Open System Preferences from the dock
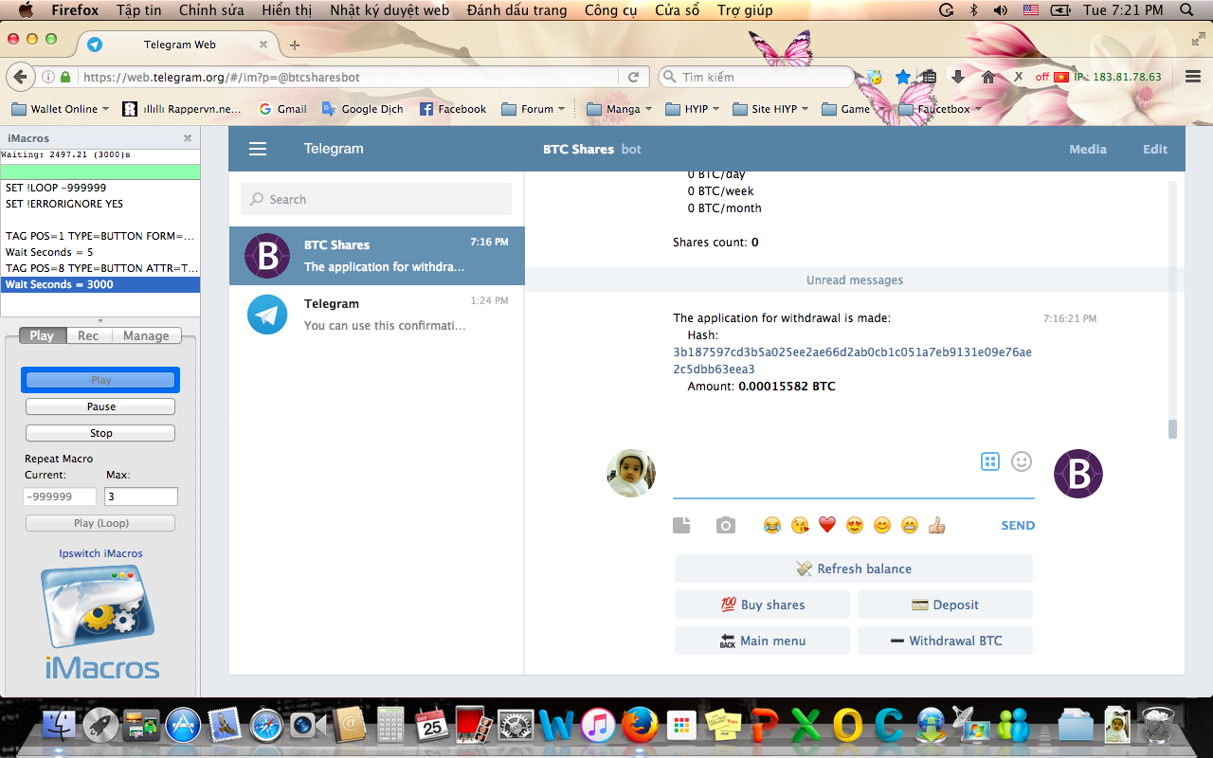 (x=516, y=726)
